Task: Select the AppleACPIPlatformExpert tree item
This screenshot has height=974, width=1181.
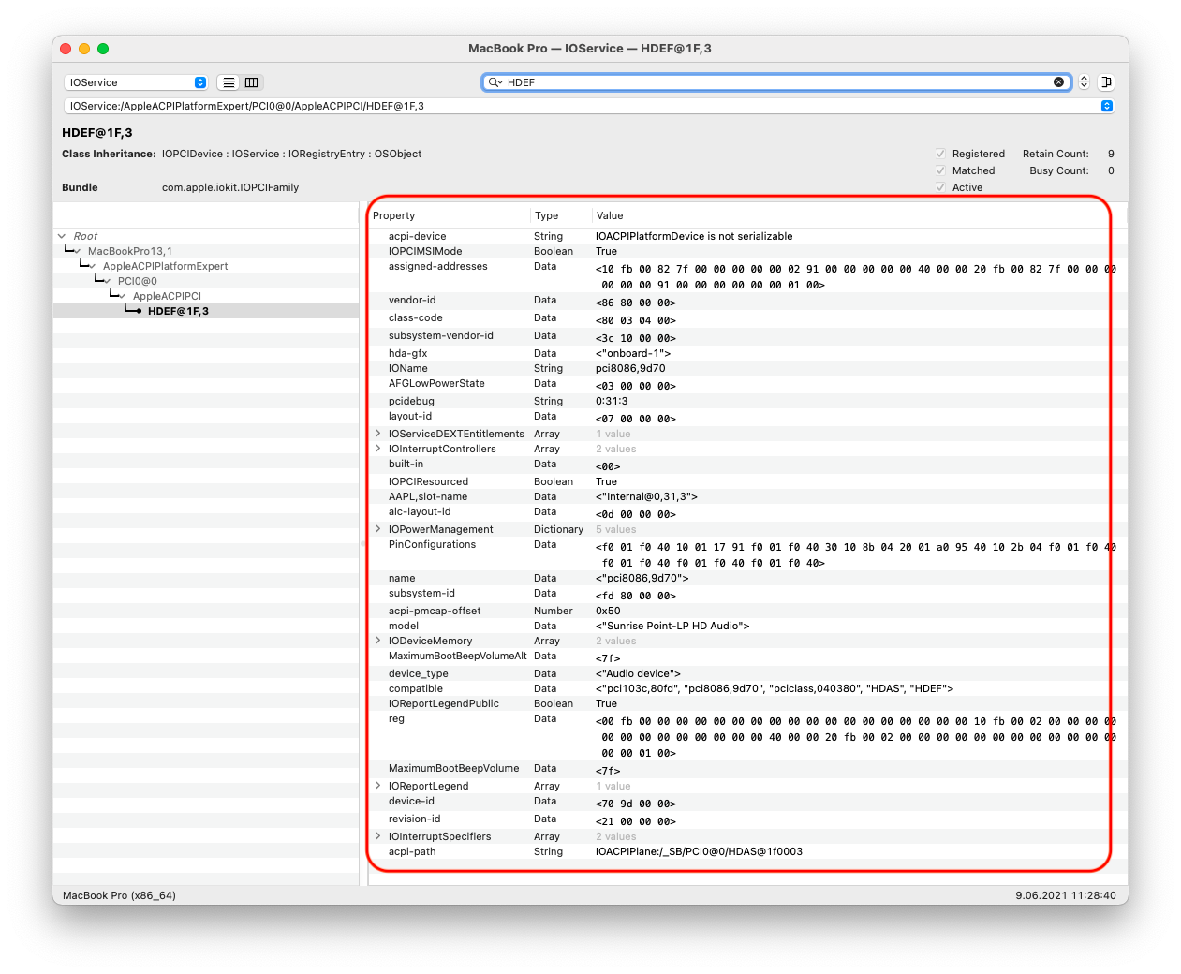Action: tap(165, 266)
